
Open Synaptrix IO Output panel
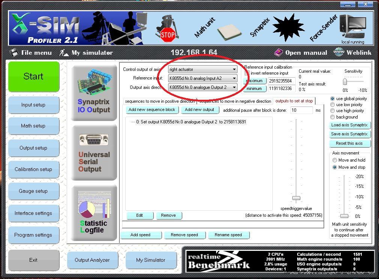coord(94,93)
